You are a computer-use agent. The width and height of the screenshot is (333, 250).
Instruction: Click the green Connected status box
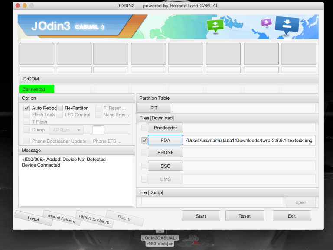36,89
